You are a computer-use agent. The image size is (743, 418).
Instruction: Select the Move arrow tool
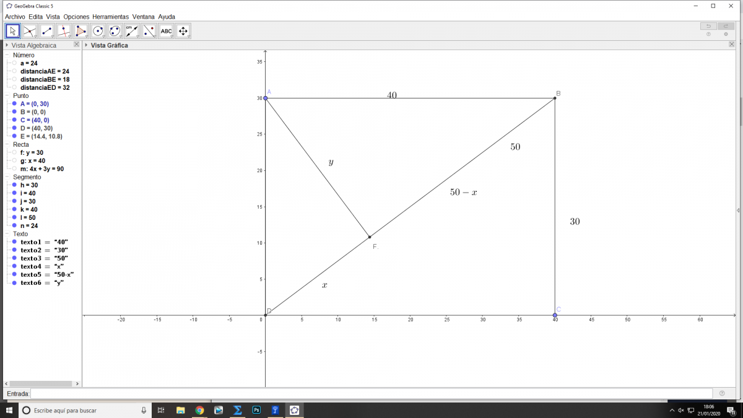pos(13,31)
